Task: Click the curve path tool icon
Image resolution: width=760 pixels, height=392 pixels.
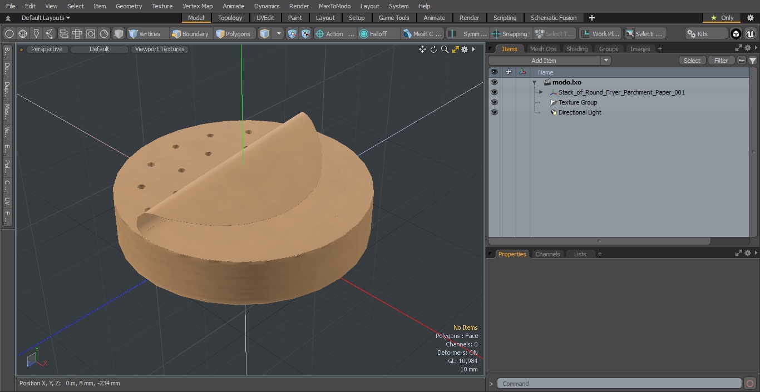Action: point(50,34)
